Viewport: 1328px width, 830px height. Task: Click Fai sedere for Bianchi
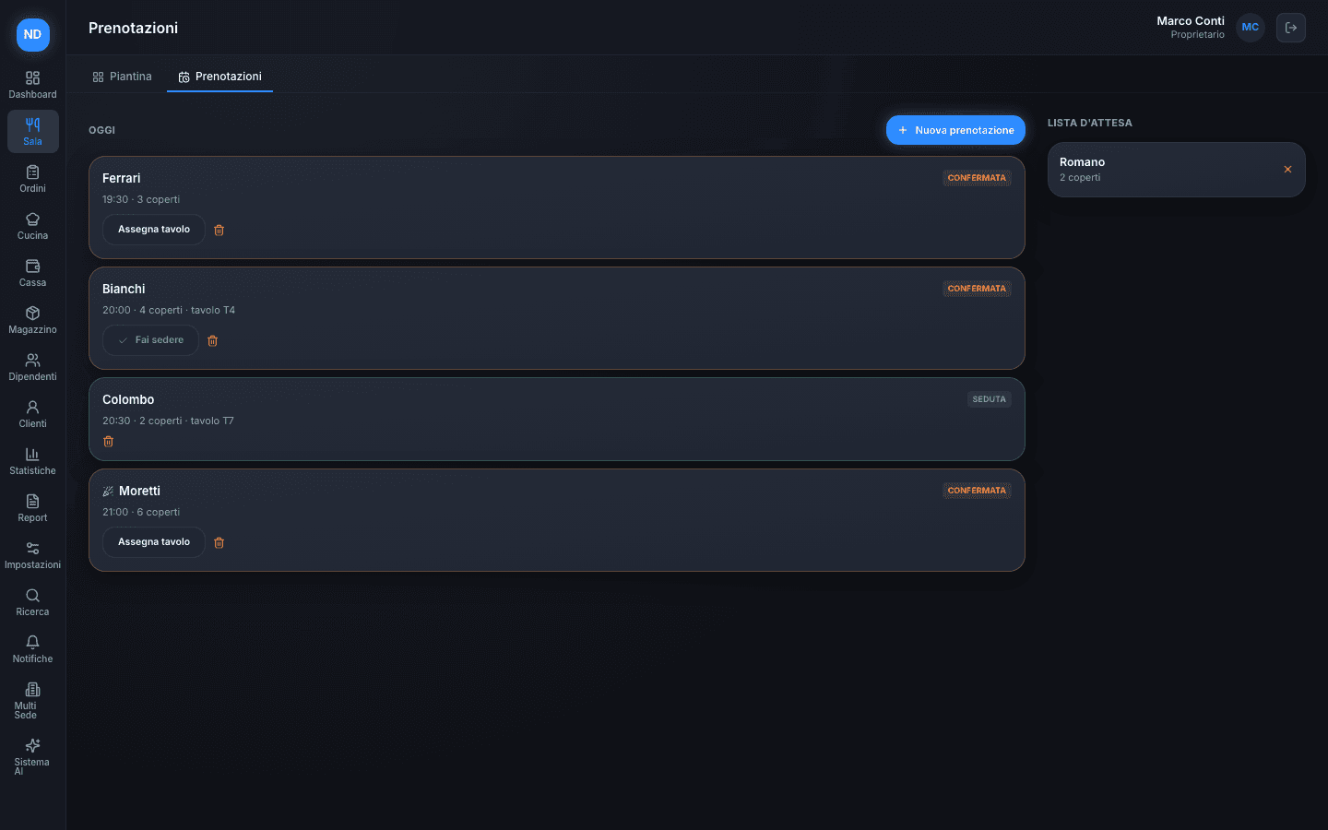point(150,340)
